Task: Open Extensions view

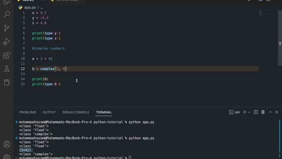Action: click(x=7, y=55)
